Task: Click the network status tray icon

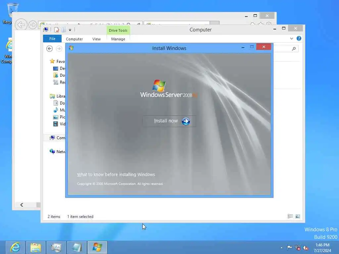Action: click(298, 248)
